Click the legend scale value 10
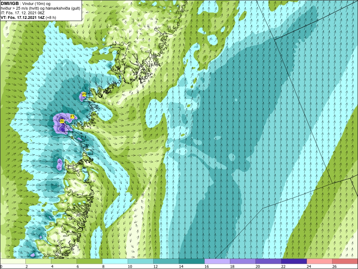This screenshot has height=269, width=358. (x=130, y=266)
